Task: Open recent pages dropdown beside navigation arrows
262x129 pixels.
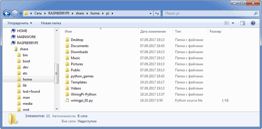Action: click(x=21, y=13)
